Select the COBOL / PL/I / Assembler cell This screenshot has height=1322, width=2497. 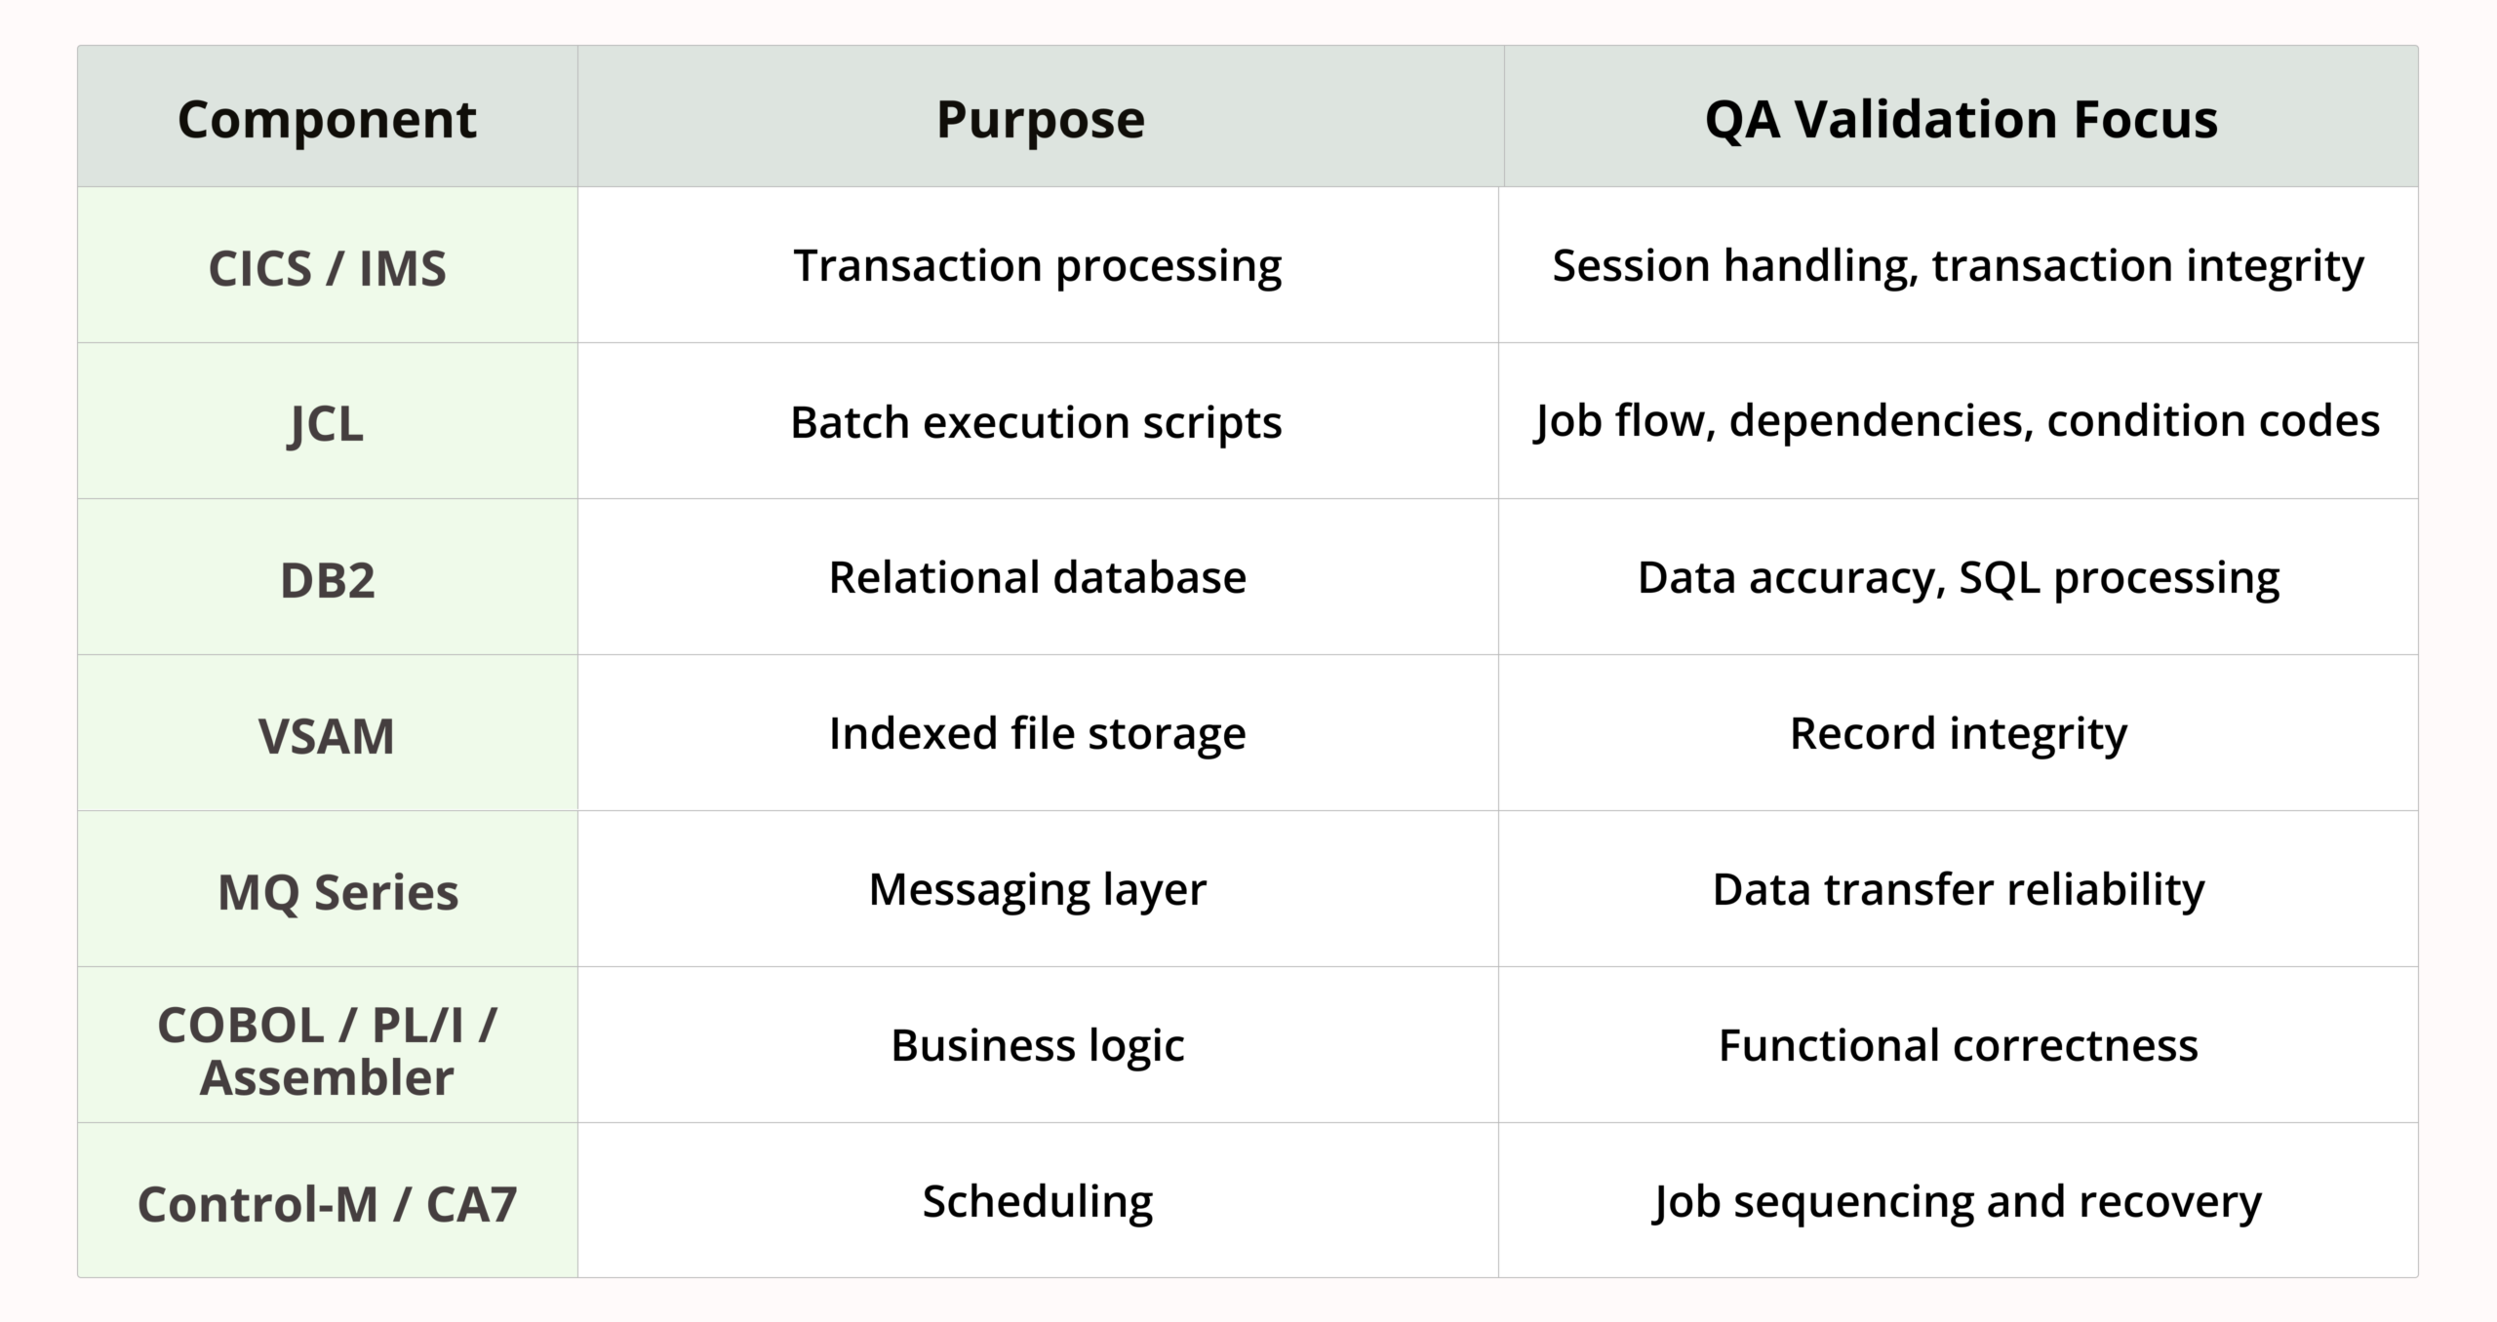pyautogui.click(x=328, y=1045)
